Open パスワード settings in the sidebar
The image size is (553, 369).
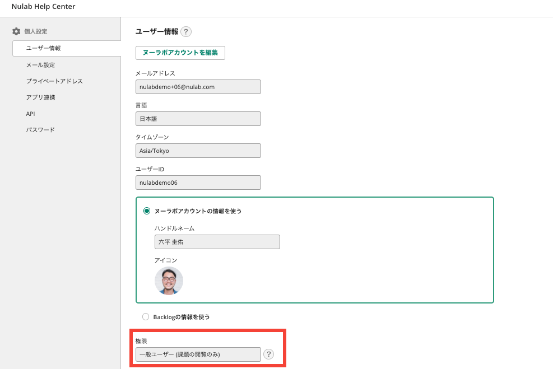[x=40, y=130]
